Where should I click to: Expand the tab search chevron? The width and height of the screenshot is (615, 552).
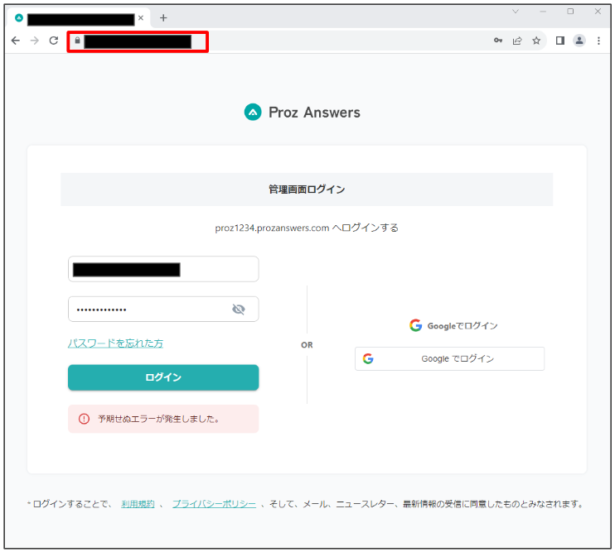coord(516,12)
